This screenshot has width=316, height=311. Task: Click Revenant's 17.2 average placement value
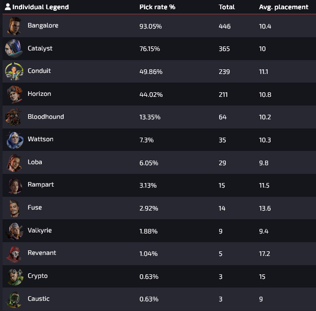click(264, 253)
